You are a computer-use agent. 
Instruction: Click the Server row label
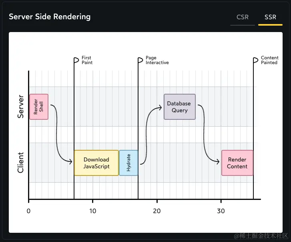coord(20,107)
